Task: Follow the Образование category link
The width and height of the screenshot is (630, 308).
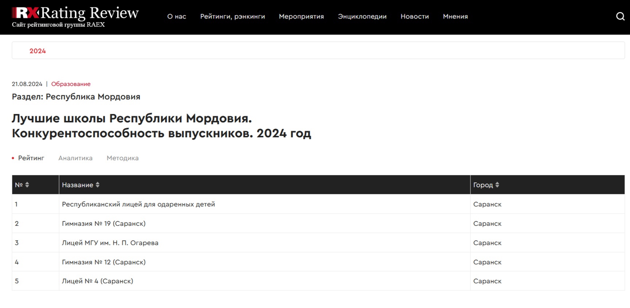Action: (x=71, y=84)
